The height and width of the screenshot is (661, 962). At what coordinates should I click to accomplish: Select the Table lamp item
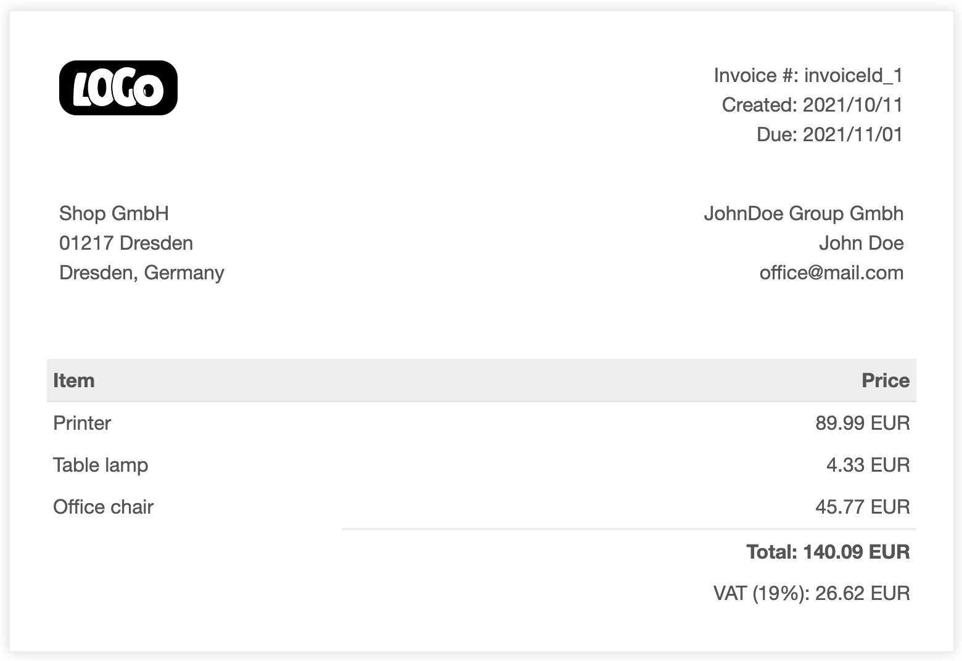pos(101,465)
